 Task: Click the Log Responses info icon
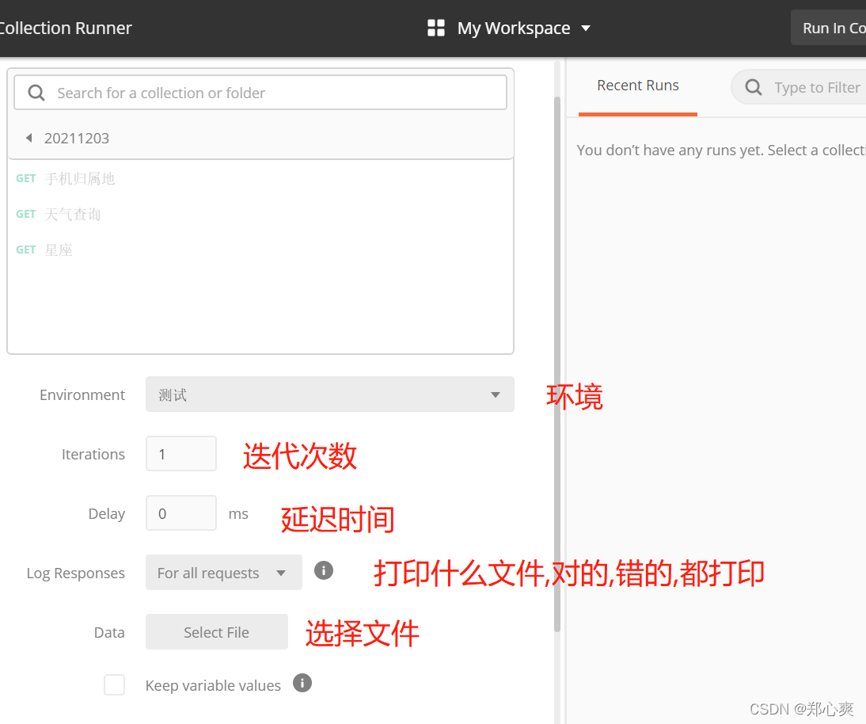click(x=324, y=570)
